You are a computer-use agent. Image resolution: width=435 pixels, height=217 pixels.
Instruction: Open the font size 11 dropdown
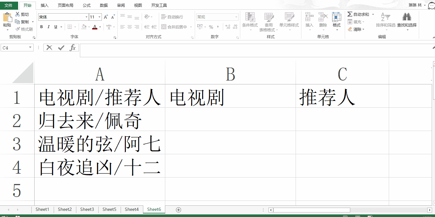coord(99,16)
